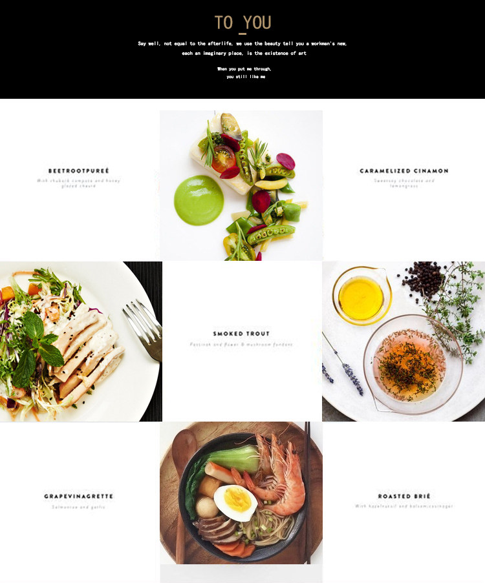The height and width of the screenshot is (583, 485).
Task: Click the gold underscore below TO YOU
Action: point(242,34)
